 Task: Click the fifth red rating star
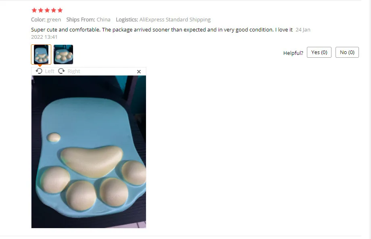point(60,10)
